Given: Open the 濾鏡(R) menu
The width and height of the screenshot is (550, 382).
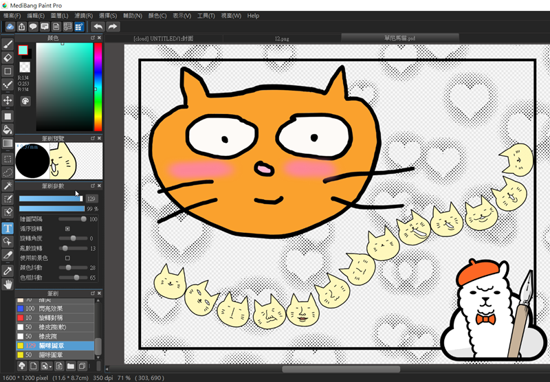Looking at the screenshot, I should tap(84, 15).
